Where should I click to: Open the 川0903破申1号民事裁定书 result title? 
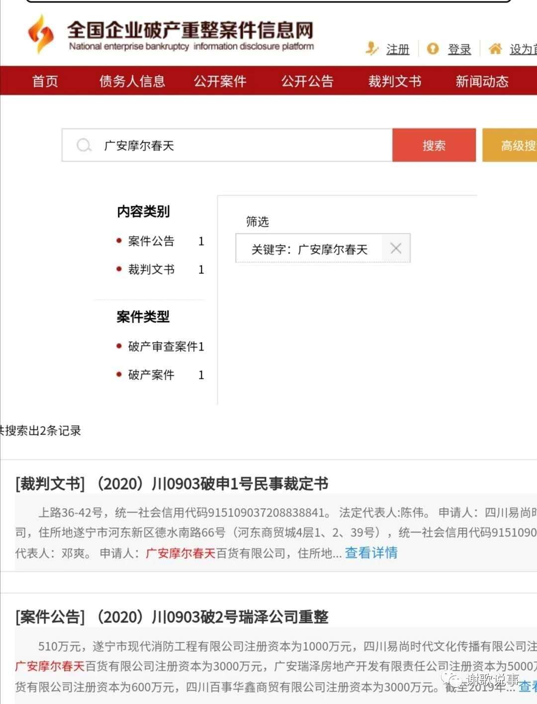pos(172,484)
